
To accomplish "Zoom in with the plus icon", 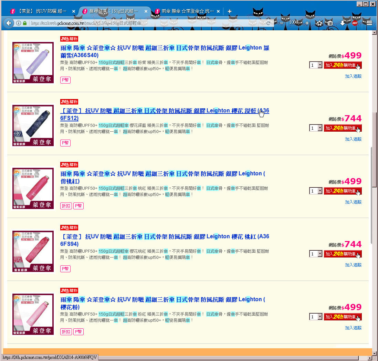I will point(307,23).
